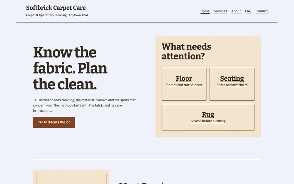Image resolution: width=294 pixels, height=184 pixels.
Task: Click 'Call to discuss the job' button
Action: pos(54,122)
